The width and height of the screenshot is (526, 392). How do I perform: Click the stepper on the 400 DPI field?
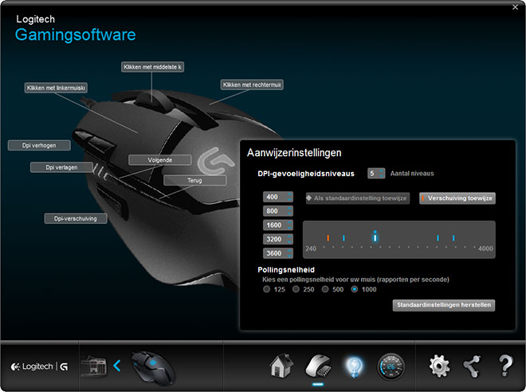[289, 197]
